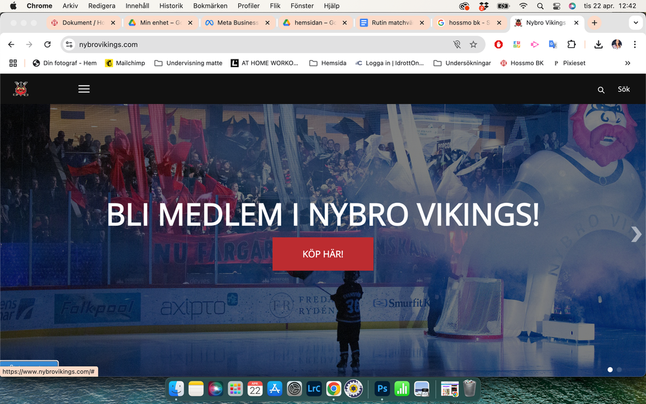646x404 pixels.
Task: Open Spotlight search in menu bar
Action: (540, 6)
